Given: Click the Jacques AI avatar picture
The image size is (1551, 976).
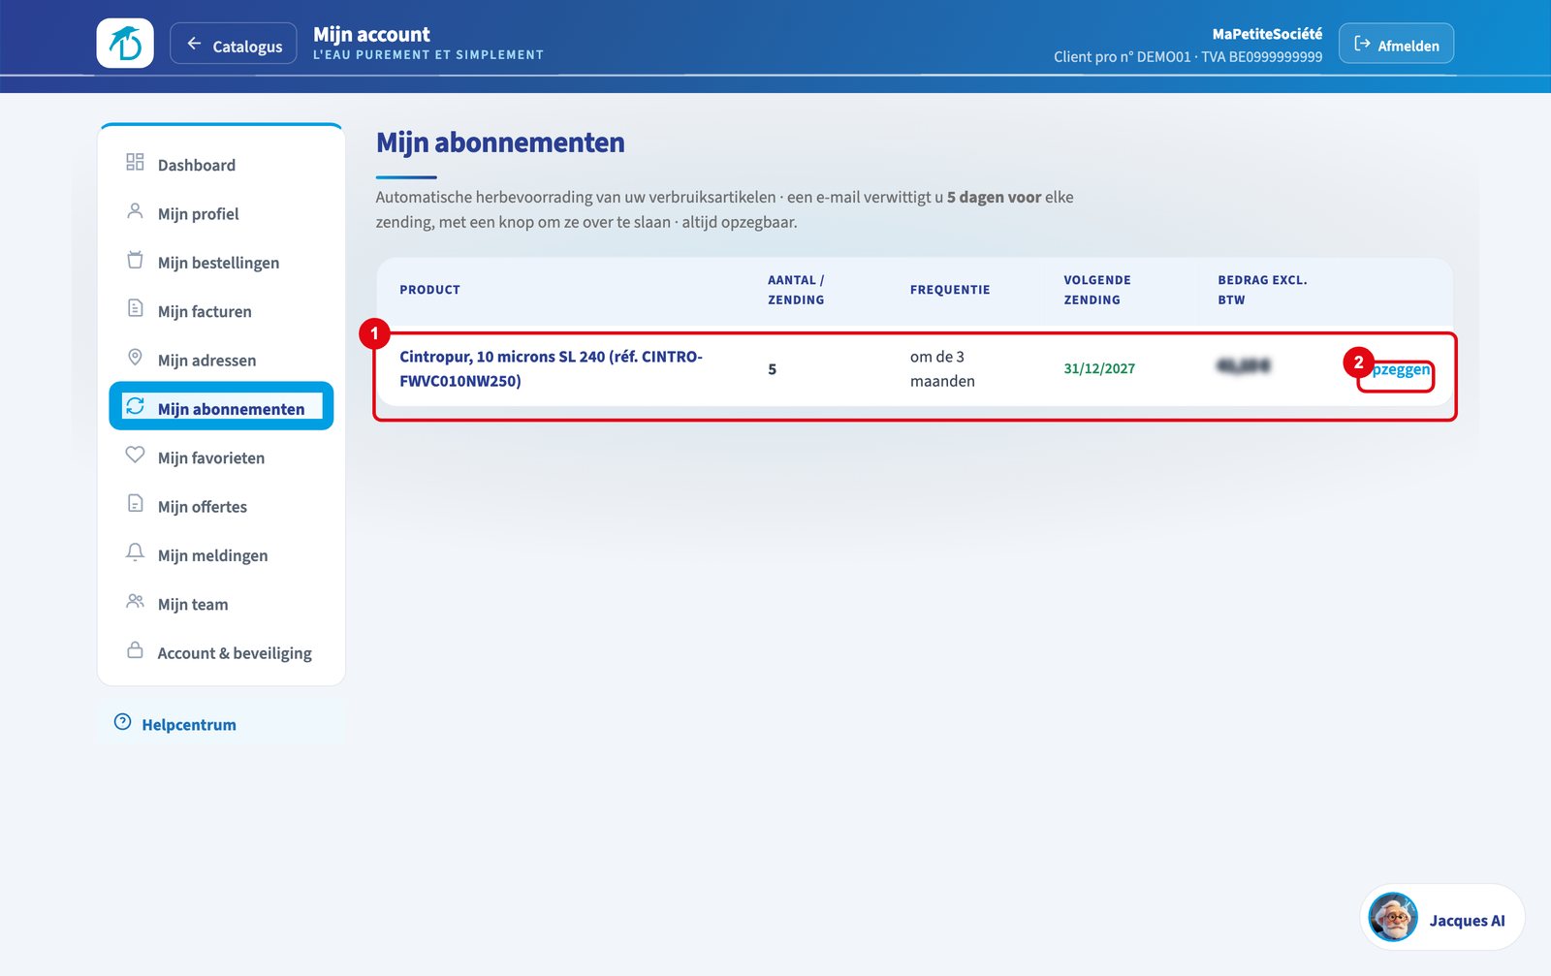Looking at the screenshot, I should point(1393,917).
